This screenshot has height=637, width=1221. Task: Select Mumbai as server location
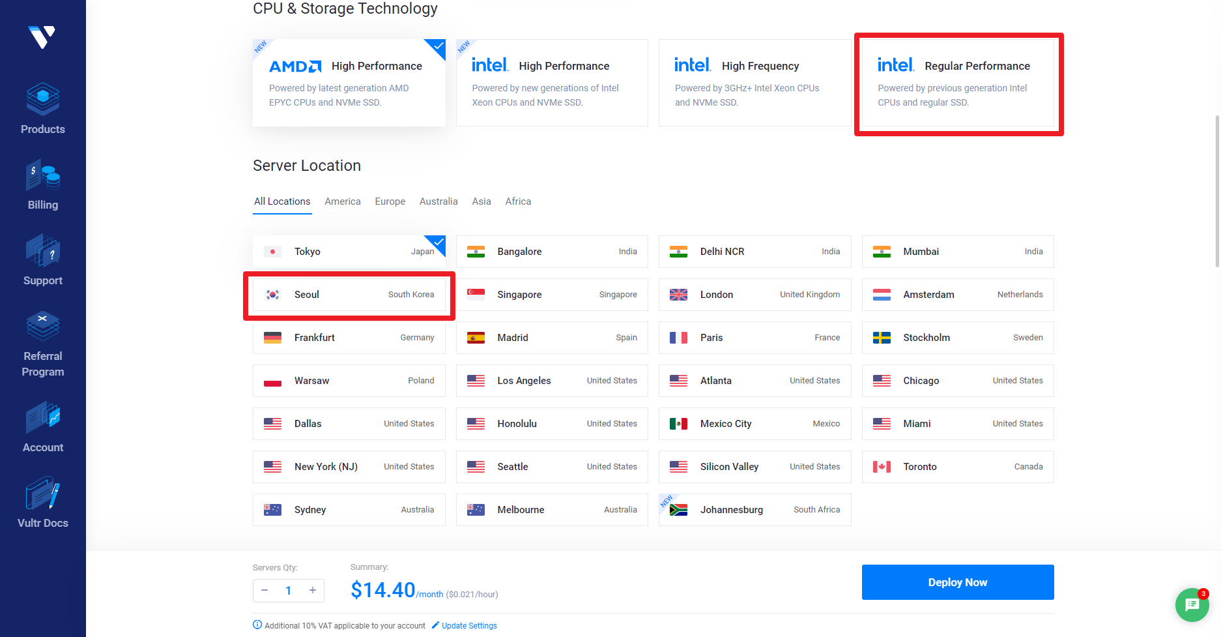(958, 252)
